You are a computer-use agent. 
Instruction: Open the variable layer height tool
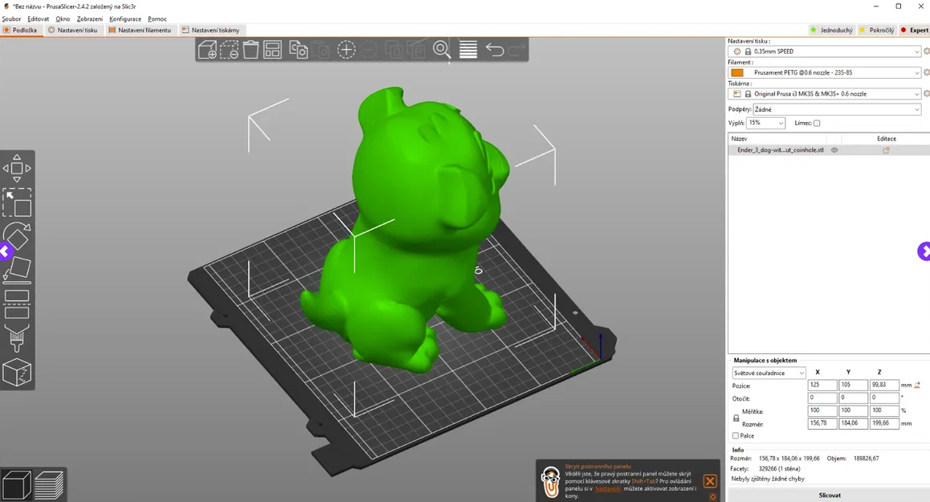[468, 49]
